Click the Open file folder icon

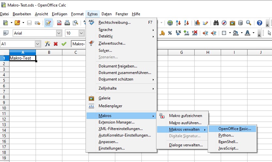point(17,23)
